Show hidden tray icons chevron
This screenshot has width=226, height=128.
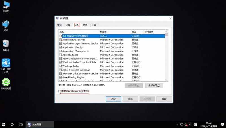(177, 125)
